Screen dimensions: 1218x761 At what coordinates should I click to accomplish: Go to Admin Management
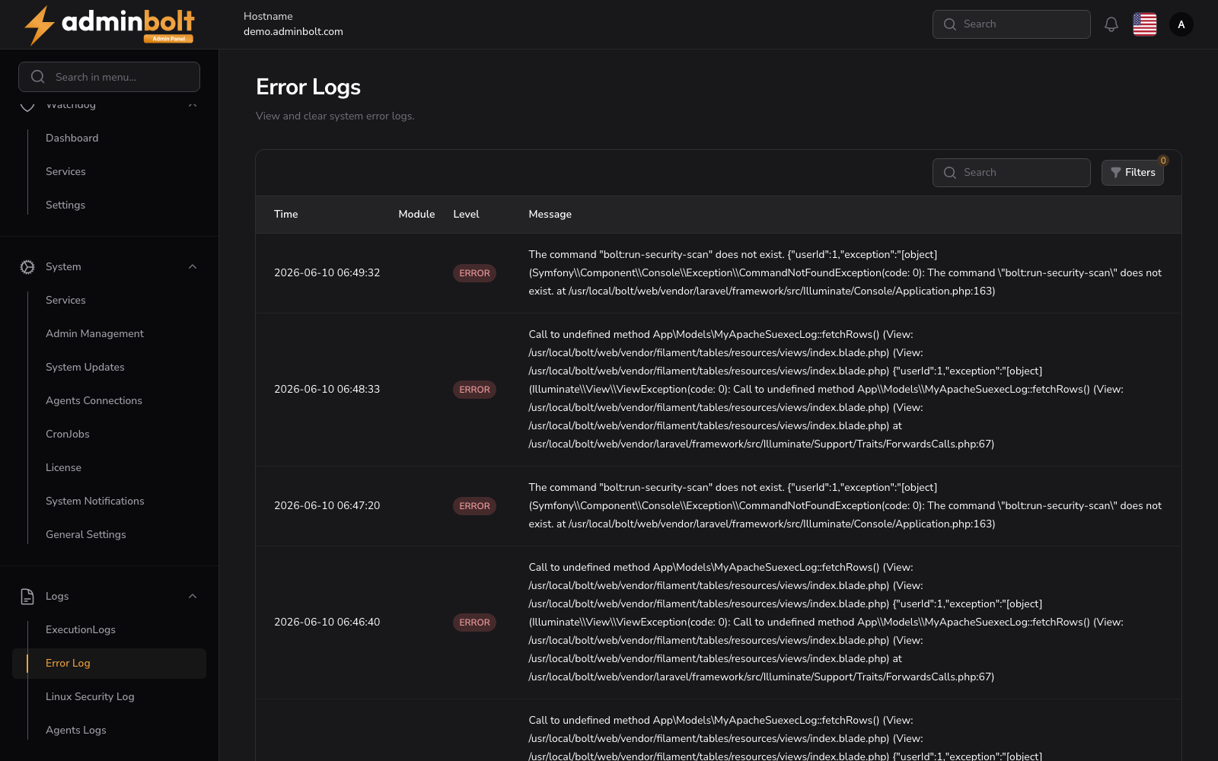click(x=94, y=334)
